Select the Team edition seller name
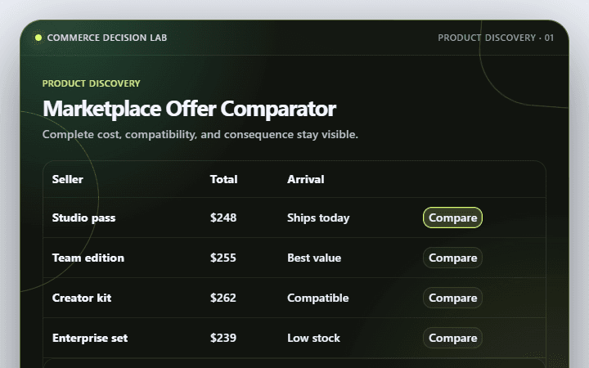 [x=88, y=258]
